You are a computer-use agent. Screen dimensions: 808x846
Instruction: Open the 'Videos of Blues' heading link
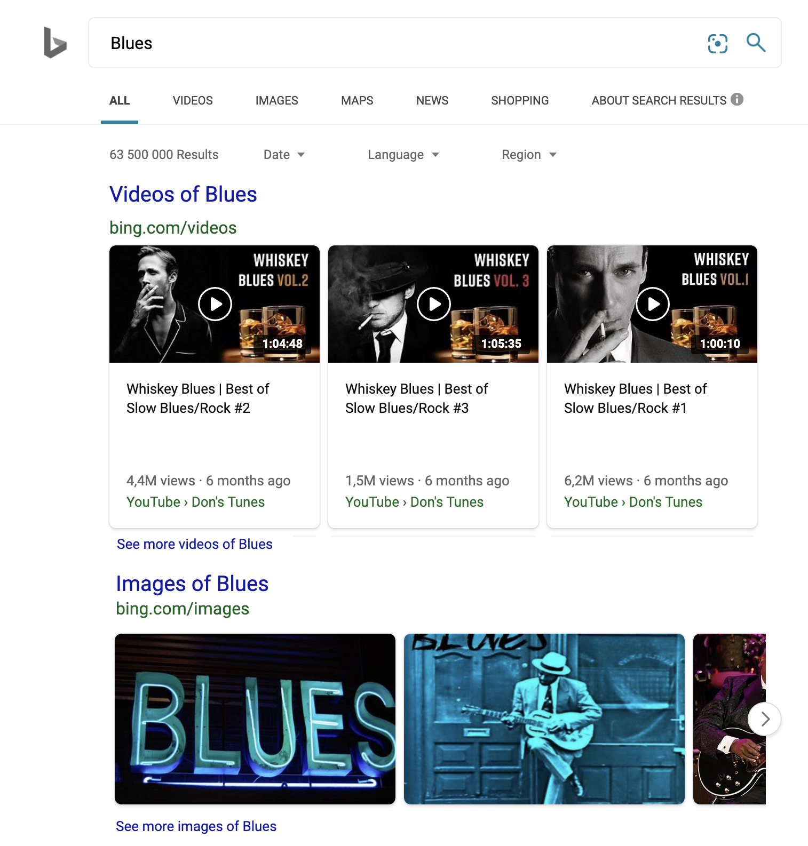[x=183, y=195]
